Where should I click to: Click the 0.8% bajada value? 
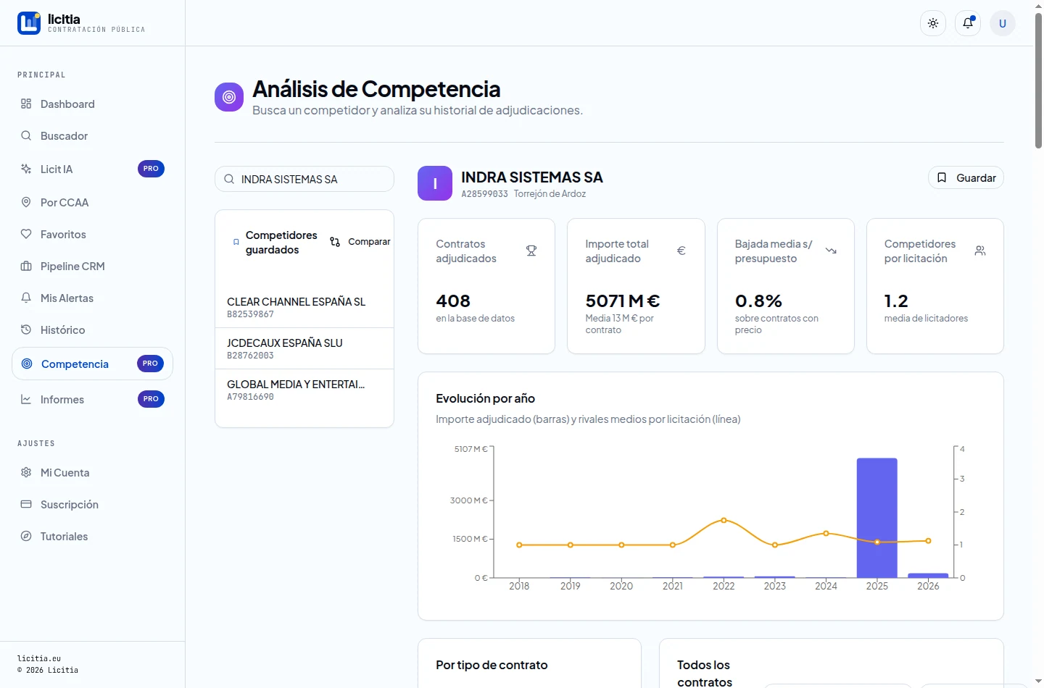[x=758, y=301]
